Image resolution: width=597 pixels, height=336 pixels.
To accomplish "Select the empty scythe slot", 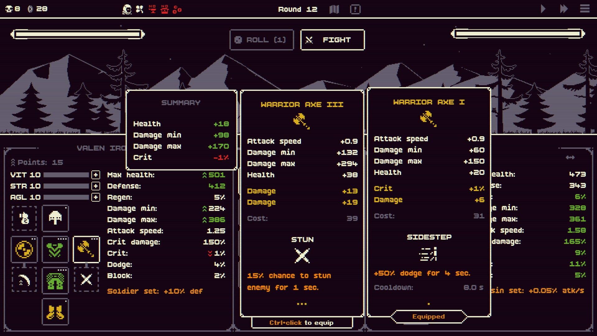I will (24, 279).
